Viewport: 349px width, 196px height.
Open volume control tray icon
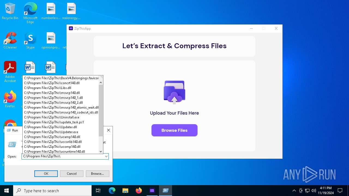[x=314, y=191]
